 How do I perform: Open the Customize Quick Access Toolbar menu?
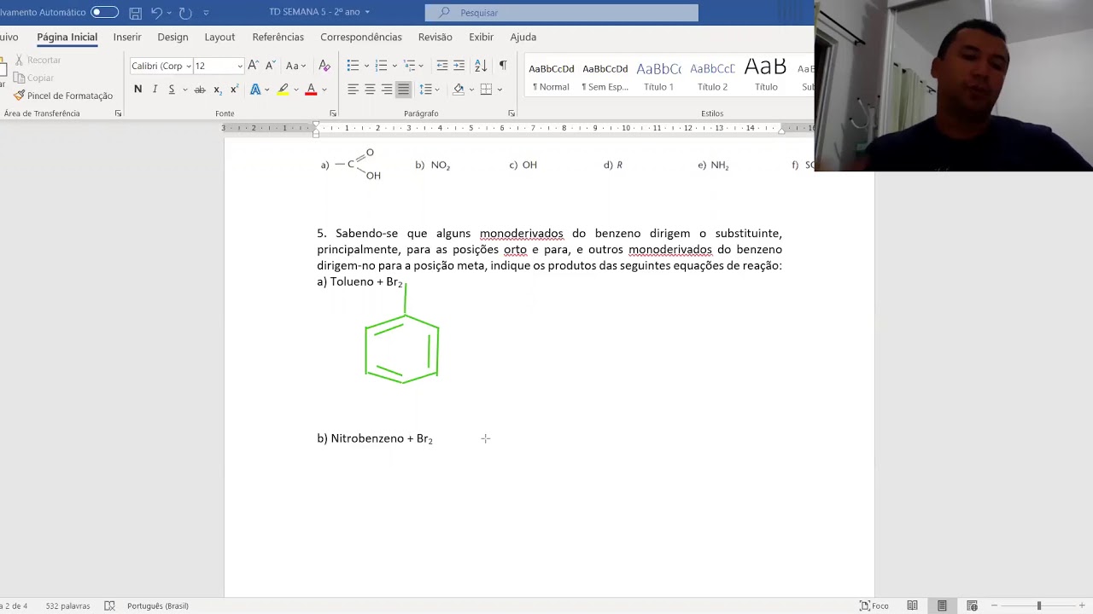(206, 13)
